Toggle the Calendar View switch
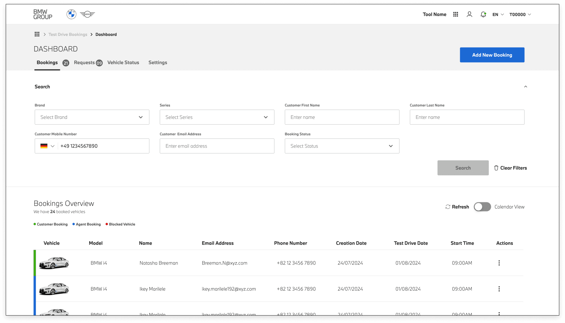 (482, 207)
